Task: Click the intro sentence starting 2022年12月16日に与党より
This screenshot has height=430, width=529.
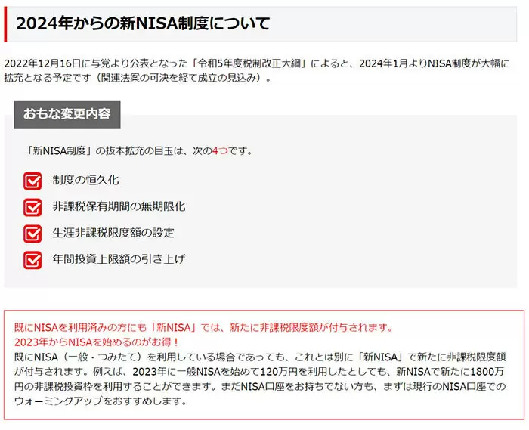Action: pos(257,63)
